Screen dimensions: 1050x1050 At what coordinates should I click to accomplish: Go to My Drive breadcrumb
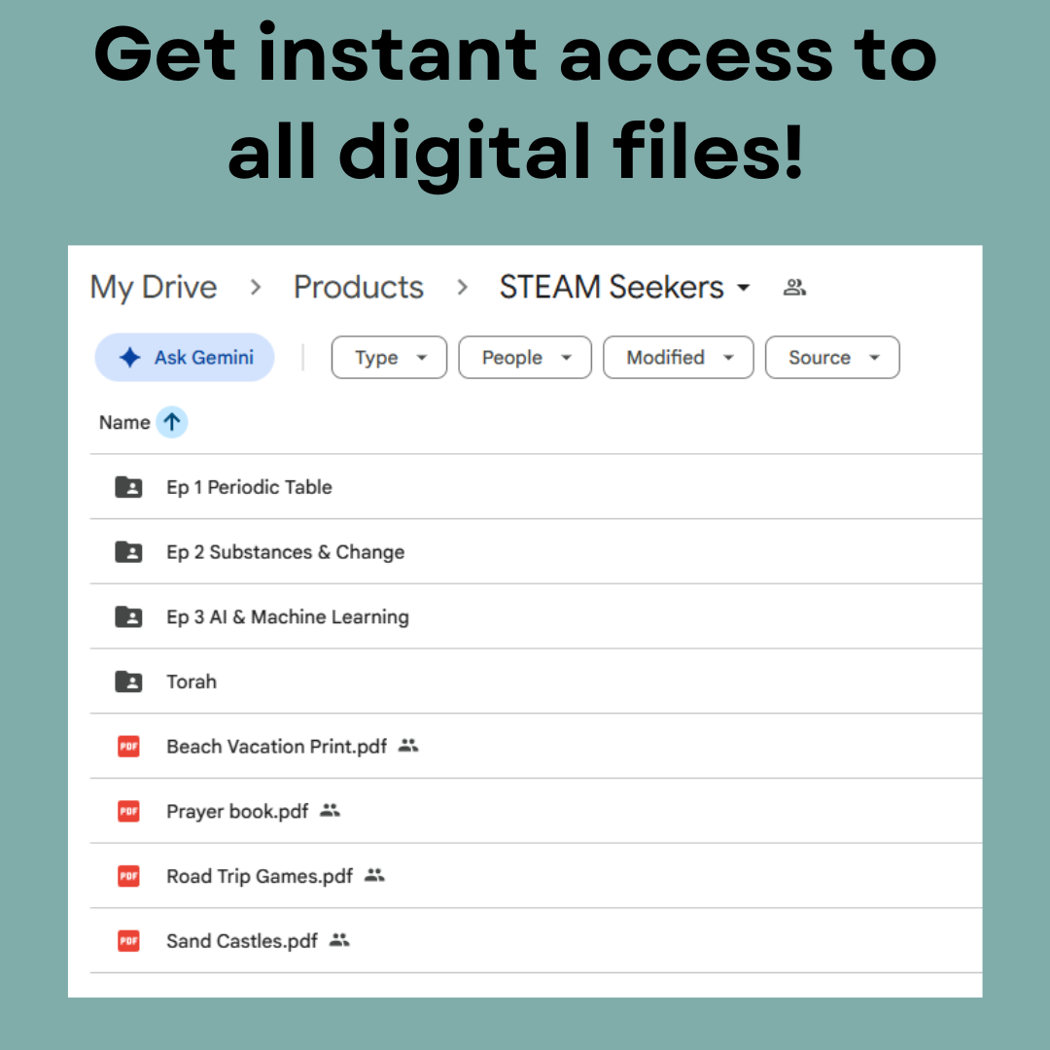[154, 288]
